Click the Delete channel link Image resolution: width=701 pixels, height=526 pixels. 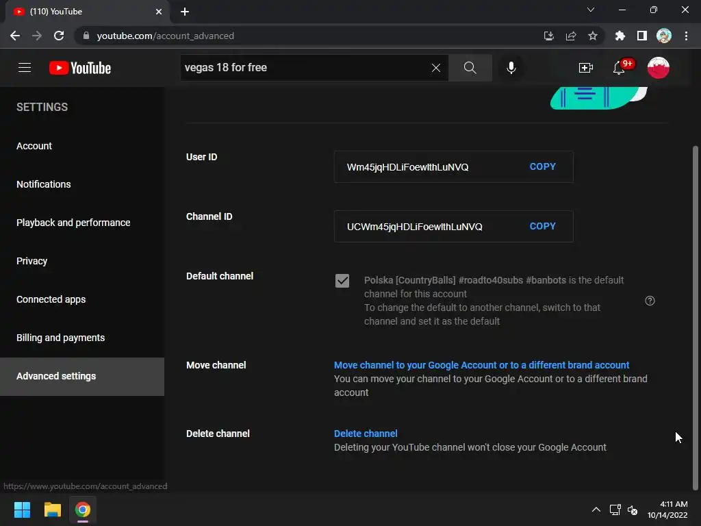tap(366, 434)
